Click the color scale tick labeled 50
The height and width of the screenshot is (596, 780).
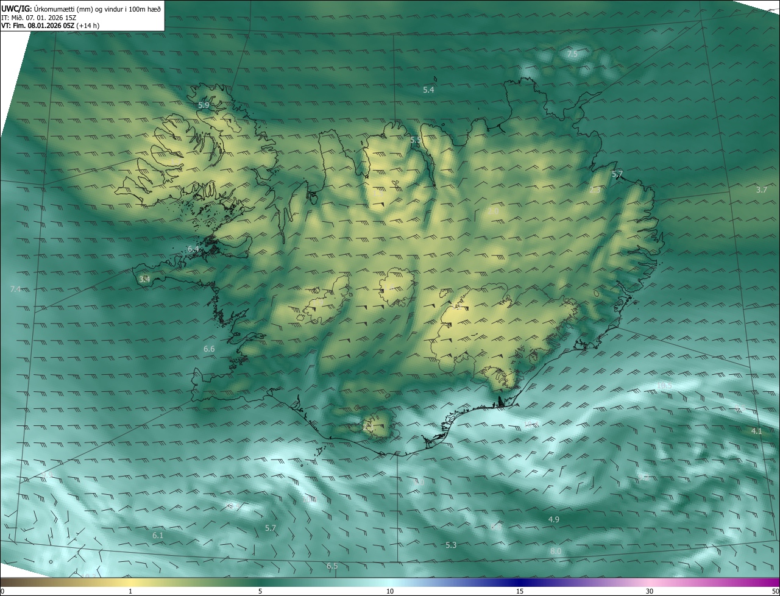[x=775, y=591]
